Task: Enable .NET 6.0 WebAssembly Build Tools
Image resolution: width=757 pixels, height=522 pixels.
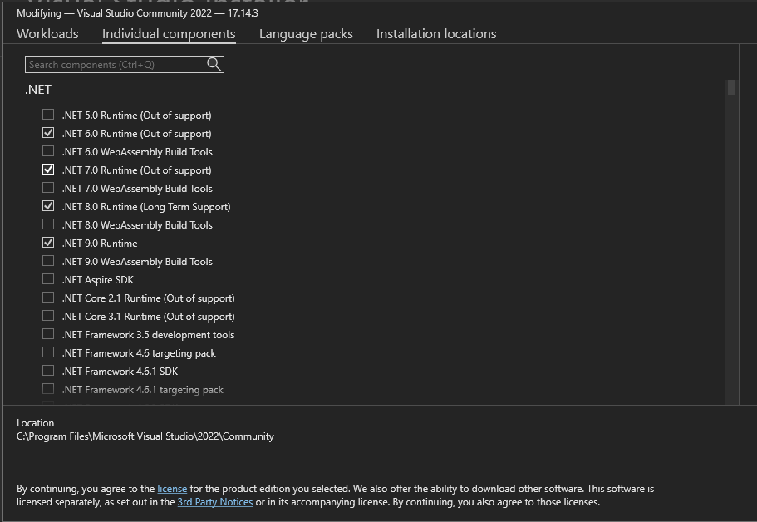Action: click(x=48, y=151)
